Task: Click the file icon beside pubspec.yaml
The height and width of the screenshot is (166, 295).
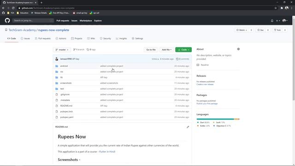Action: 57,117
